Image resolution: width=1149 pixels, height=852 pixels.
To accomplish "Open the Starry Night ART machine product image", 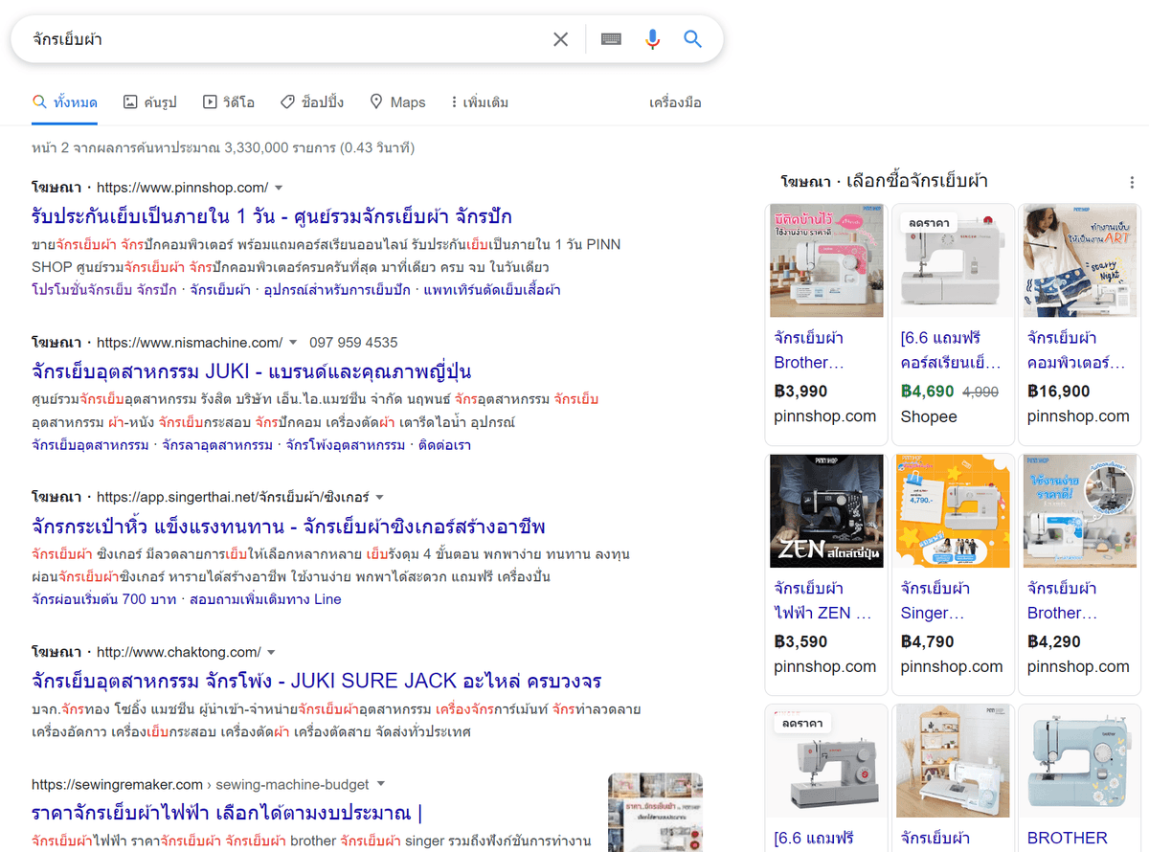I will click(1079, 260).
